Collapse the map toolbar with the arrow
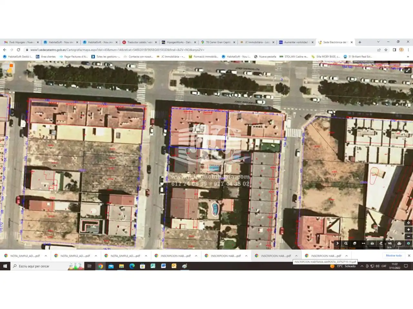The height and width of the screenshot is (309, 413). click(x=337, y=243)
